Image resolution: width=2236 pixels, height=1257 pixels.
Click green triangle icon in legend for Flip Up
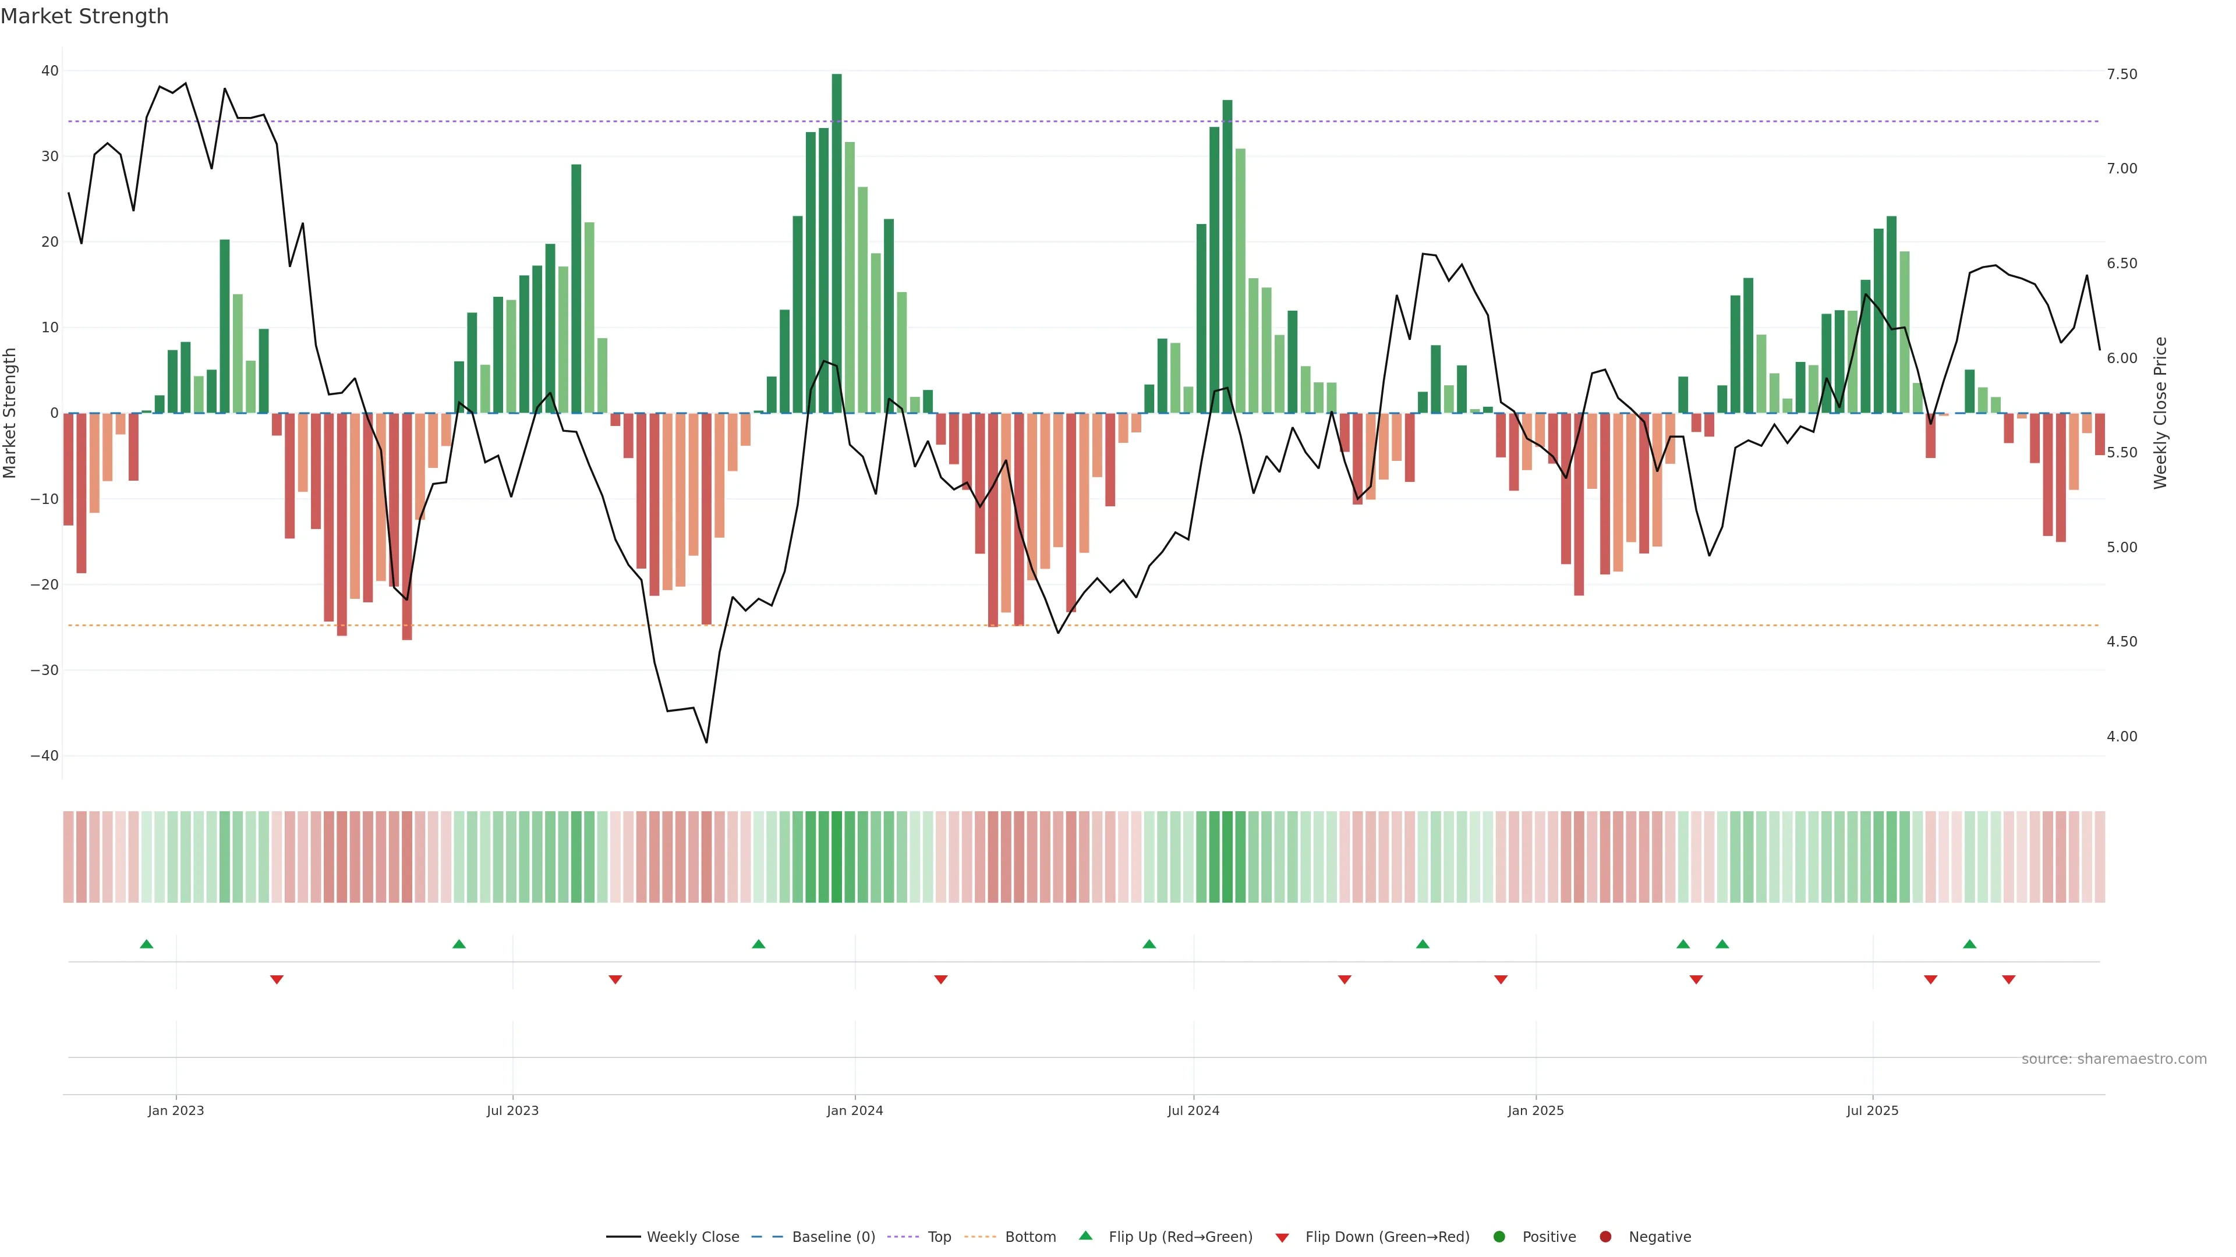1085,1235
